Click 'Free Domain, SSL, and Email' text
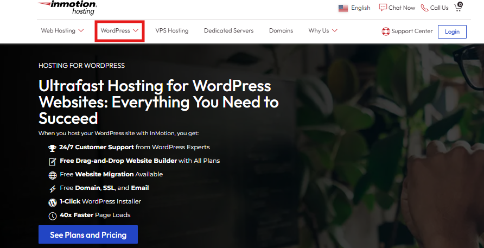 (104, 188)
